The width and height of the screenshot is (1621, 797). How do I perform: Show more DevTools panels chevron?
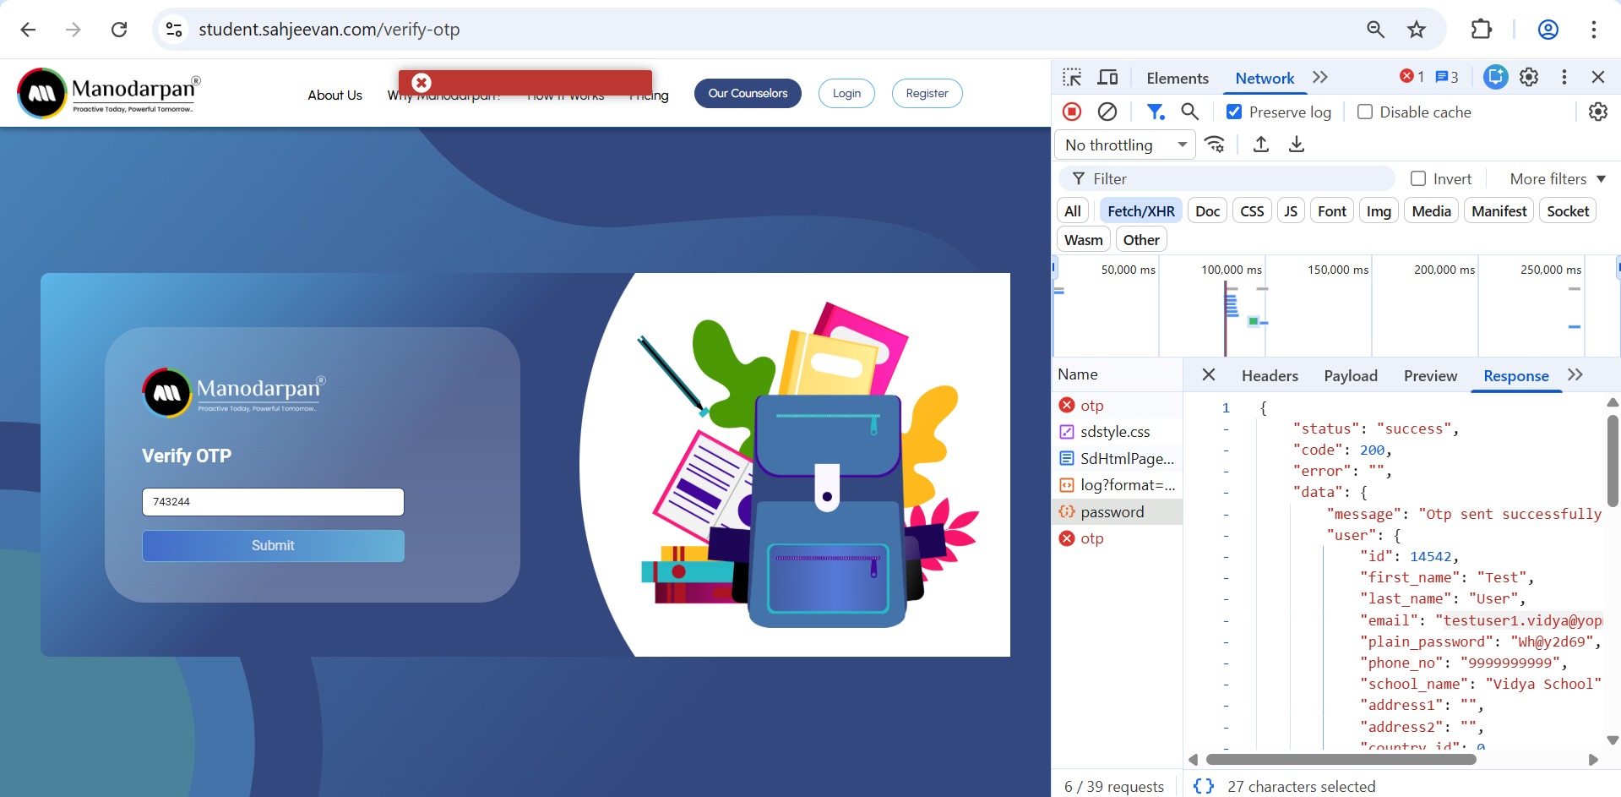pyautogui.click(x=1320, y=78)
